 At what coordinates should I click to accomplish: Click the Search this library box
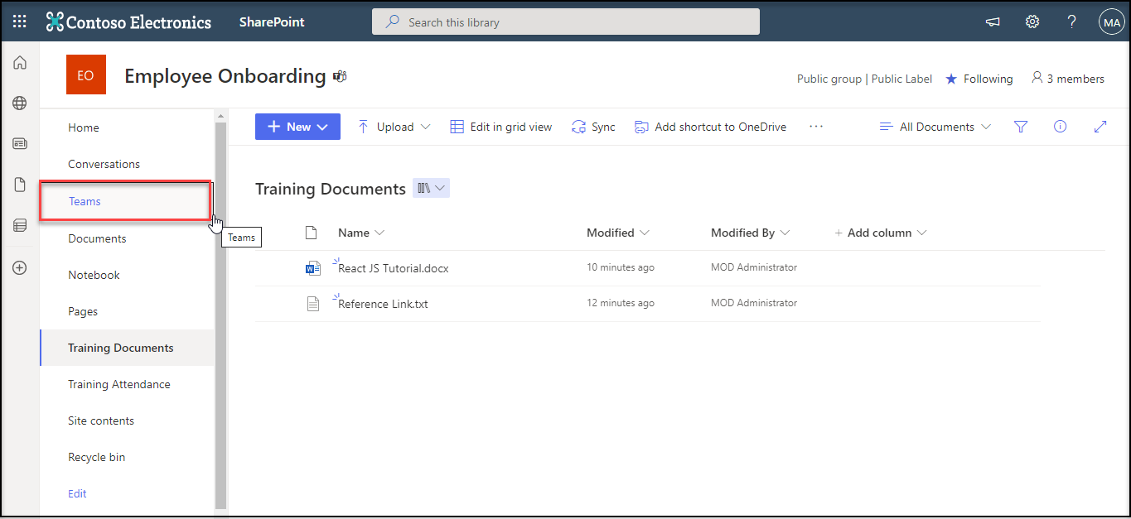[566, 22]
